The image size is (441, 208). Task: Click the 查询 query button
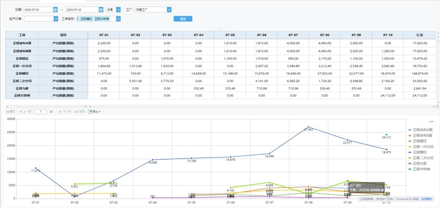pos(183,19)
